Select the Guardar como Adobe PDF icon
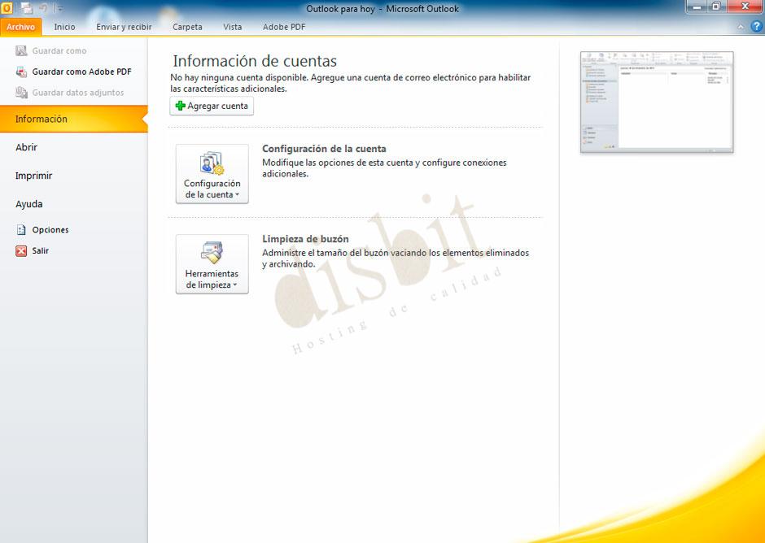The height and width of the screenshot is (543, 765). [x=20, y=72]
